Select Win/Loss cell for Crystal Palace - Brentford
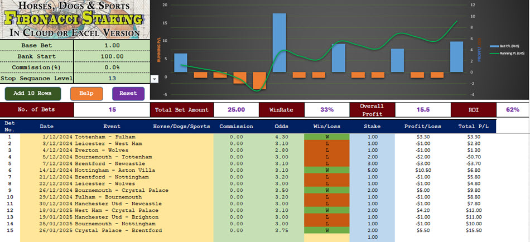 (326, 230)
